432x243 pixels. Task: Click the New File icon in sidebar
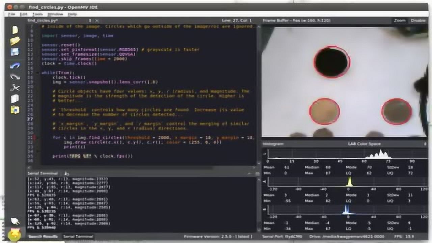[15, 30]
